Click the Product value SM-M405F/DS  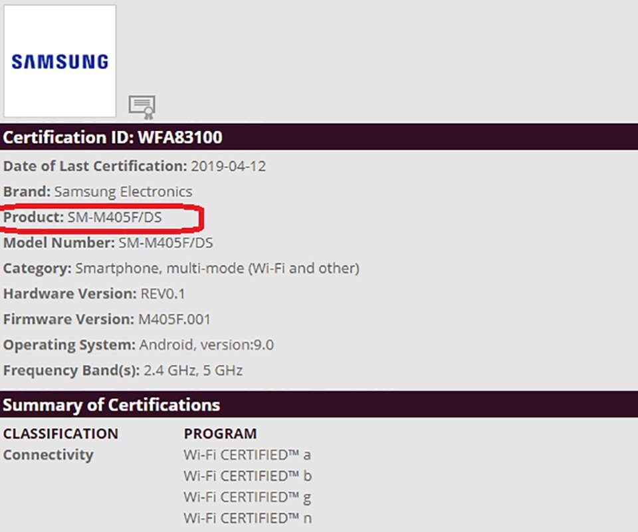[x=115, y=217]
